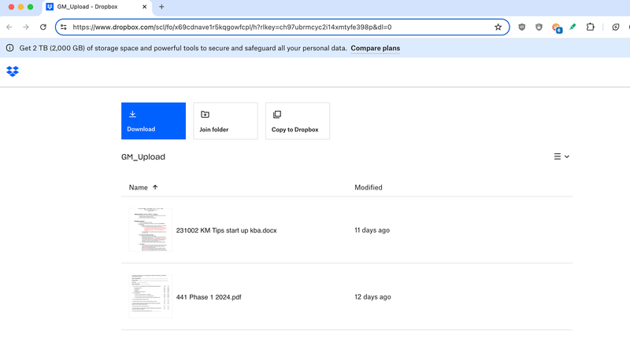This screenshot has width=630, height=338.
Task: Open the 231002 KM Tips start up kba.docx file
Action: pyautogui.click(x=226, y=230)
